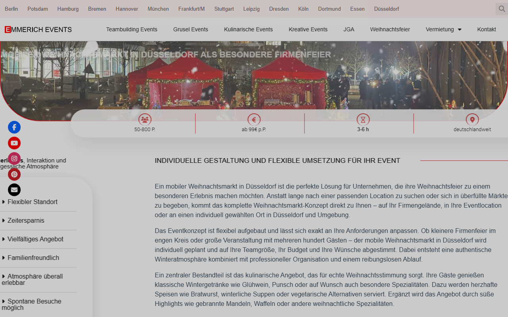Open the Facebook social icon
Viewport: 508px width, 317px height.
click(x=14, y=127)
